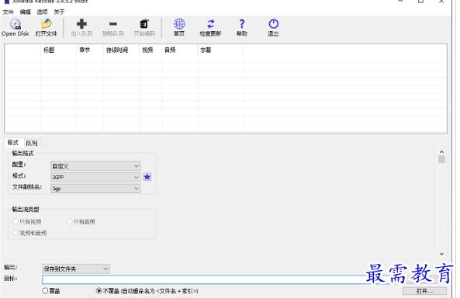Click the 字幕 column header
460x298 pixels.
point(220,50)
